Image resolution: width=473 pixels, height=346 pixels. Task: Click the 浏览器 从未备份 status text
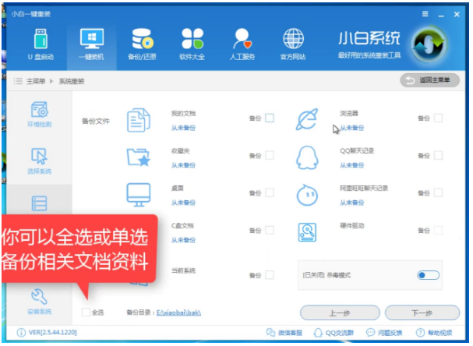[x=352, y=128]
